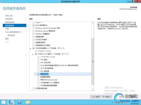Viewport: 141px width, 105px height.
Task: Click the roles list scroll down arrow
Action: point(93,89)
